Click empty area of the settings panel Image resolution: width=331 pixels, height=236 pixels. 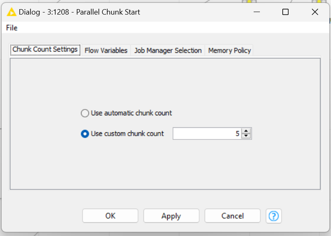[x=166, y=166]
